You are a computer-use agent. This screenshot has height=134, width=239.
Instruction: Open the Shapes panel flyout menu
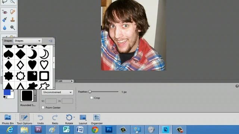pyautogui.click(x=51, y=41)
